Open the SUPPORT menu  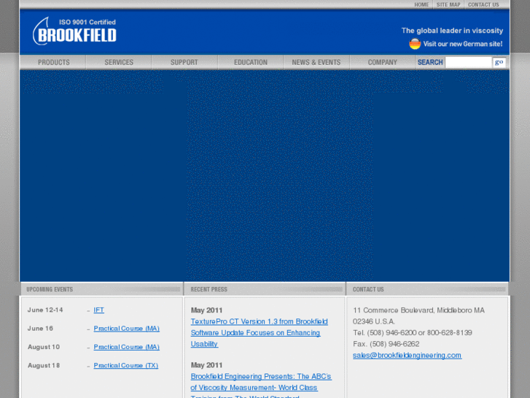click(x=184, y=62)
